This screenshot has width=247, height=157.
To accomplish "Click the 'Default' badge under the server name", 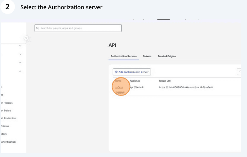I will [x=120, y=92].
